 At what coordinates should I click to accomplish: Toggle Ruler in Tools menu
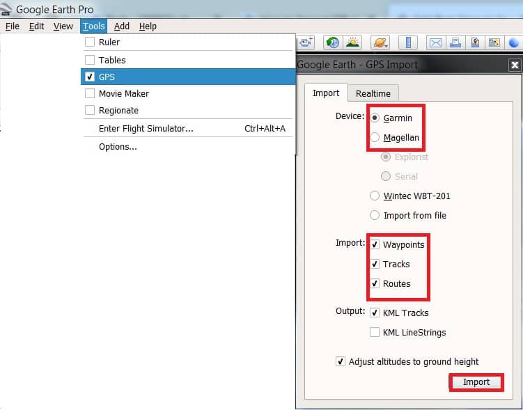[188, 42]
